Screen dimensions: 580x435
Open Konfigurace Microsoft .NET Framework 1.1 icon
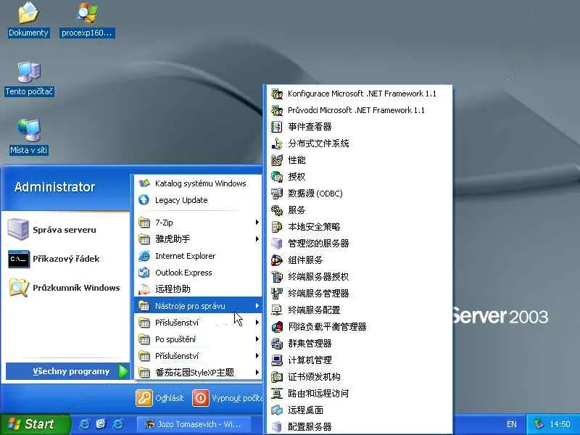[277, 94]
